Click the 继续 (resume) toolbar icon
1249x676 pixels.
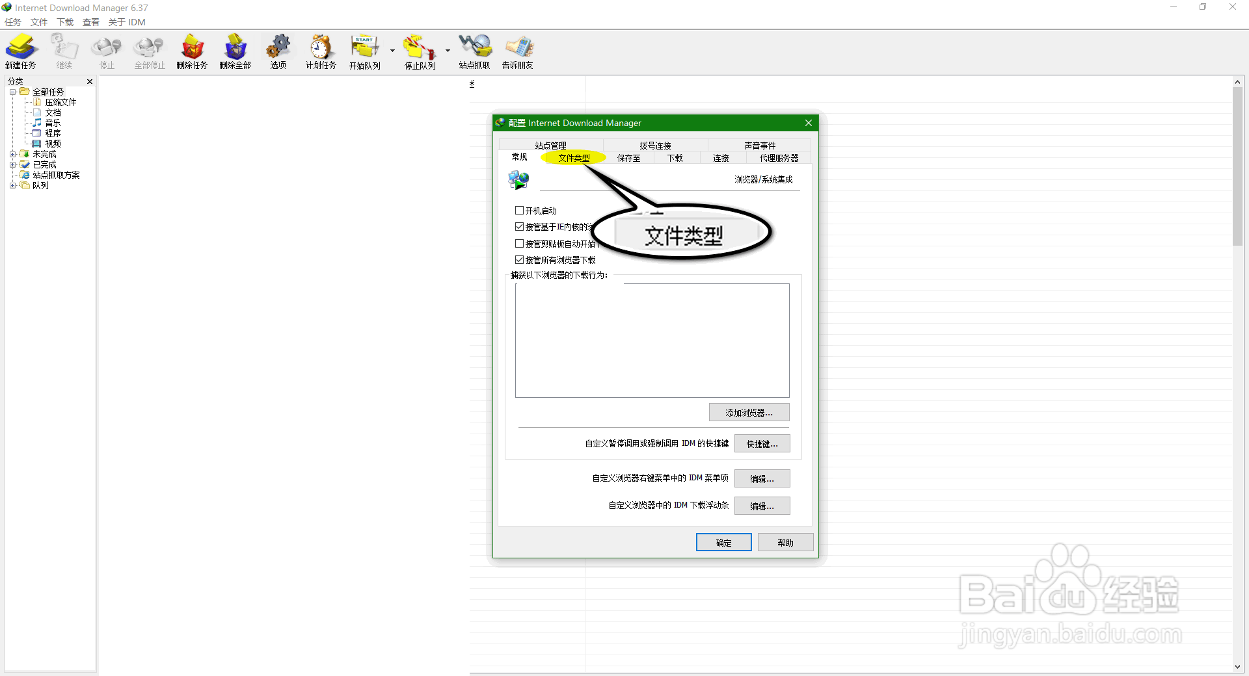pos(64,51)
